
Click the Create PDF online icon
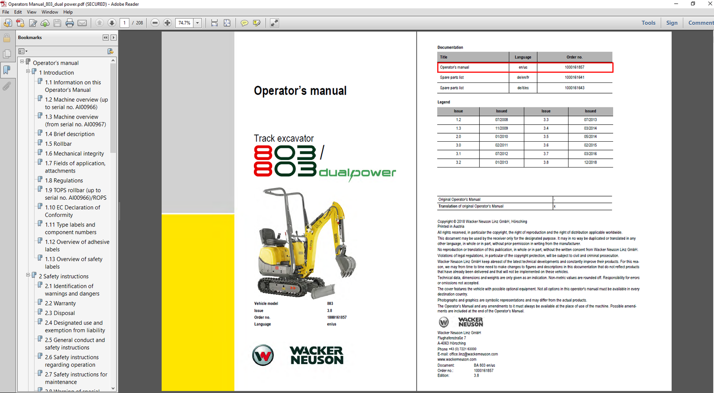pos(20,23)
